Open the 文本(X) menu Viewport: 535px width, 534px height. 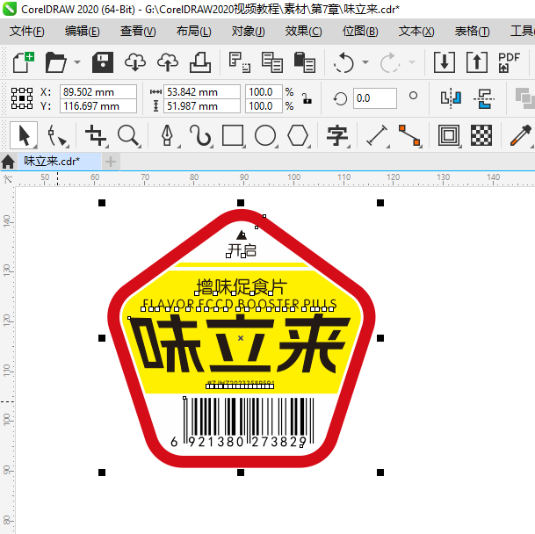[416, 32]
